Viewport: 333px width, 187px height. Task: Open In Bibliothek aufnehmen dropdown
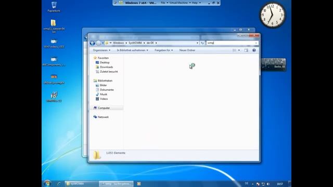[132, 50]
